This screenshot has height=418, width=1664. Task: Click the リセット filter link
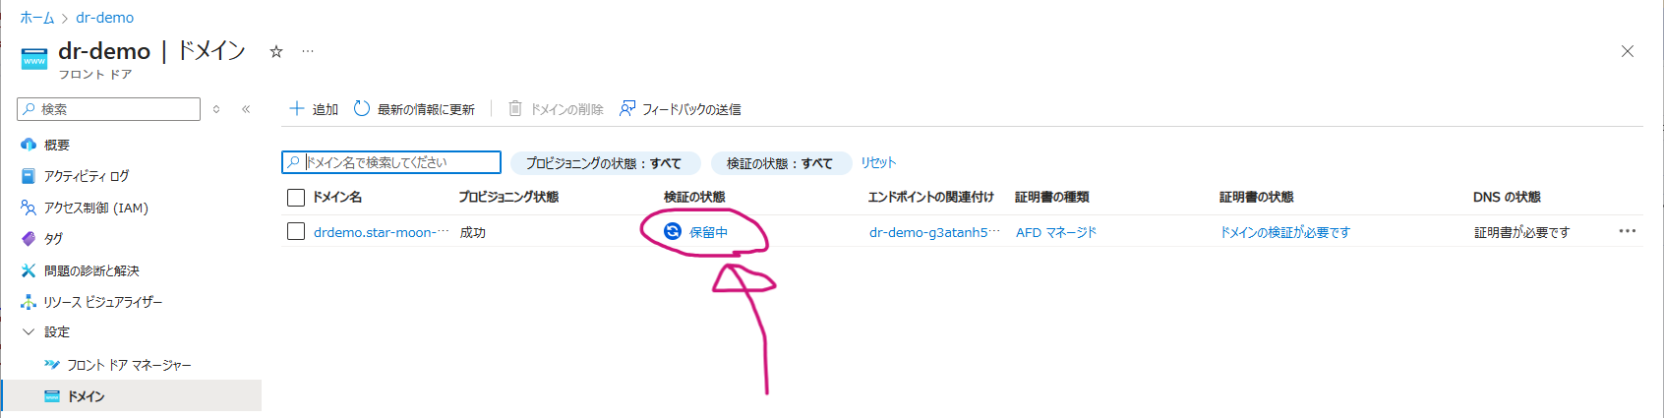[x=878, y=163]
